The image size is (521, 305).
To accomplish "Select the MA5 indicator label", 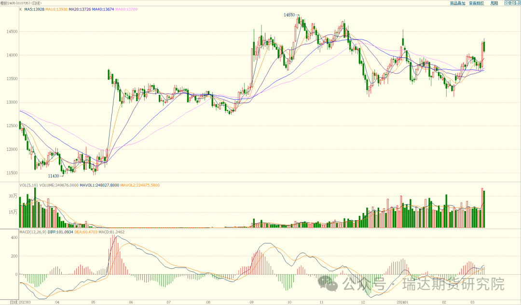I will point(34,9).
